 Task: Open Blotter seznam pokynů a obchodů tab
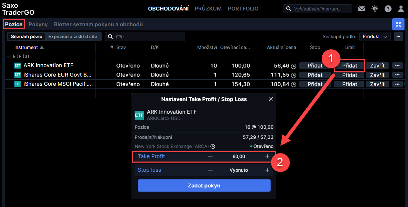pos(98,24)
